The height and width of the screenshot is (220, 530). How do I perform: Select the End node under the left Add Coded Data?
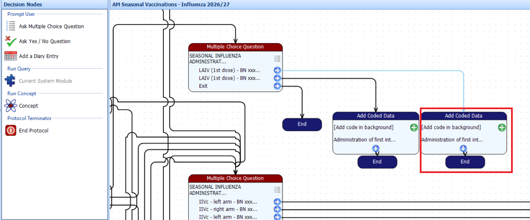click(x=377, y=162)
